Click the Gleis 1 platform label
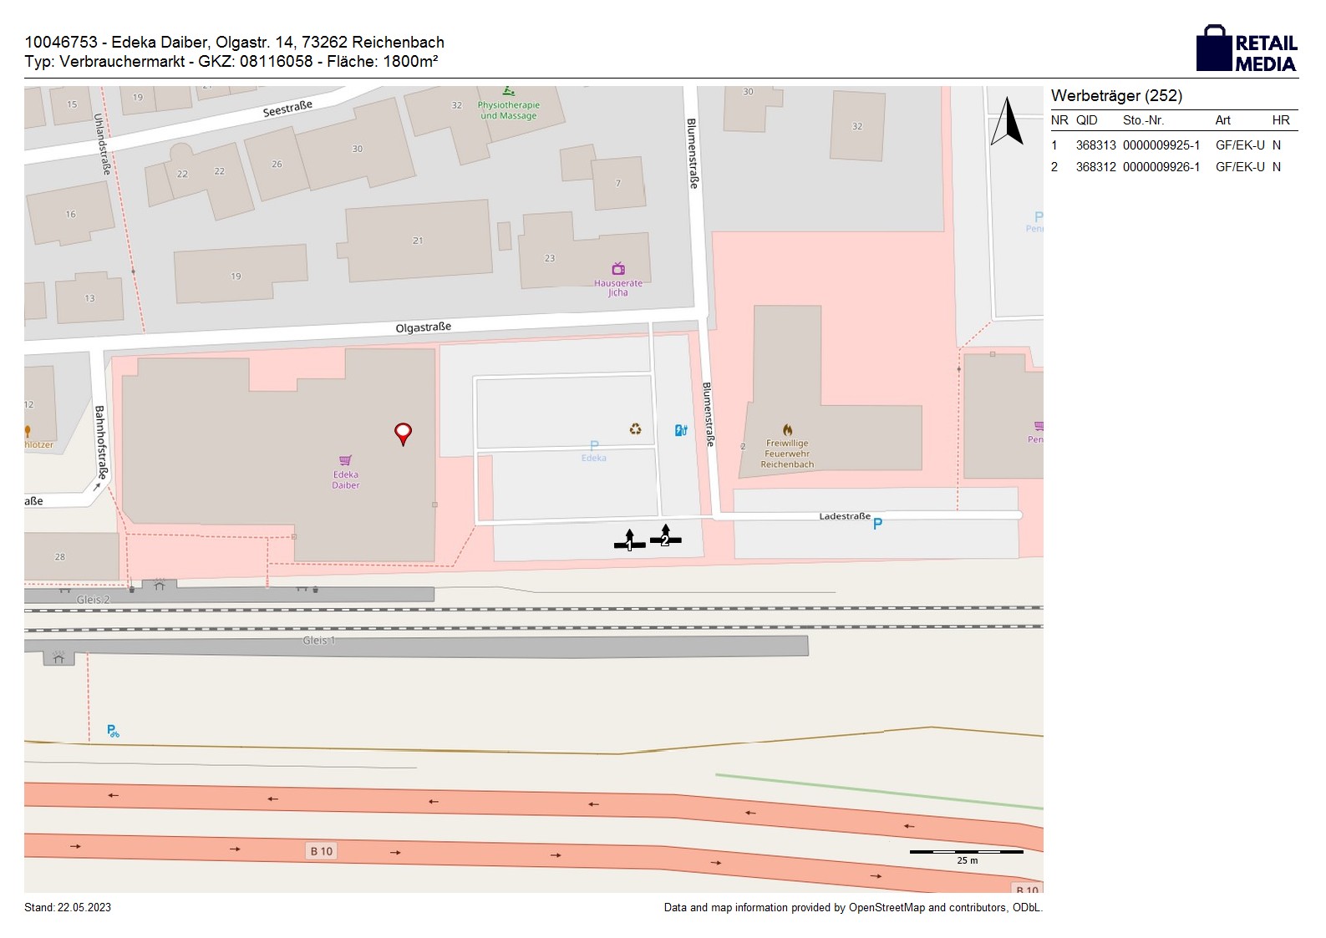The height and width of the screenshot is (938, 1326). pyautogui.click(x=318, y=641)
